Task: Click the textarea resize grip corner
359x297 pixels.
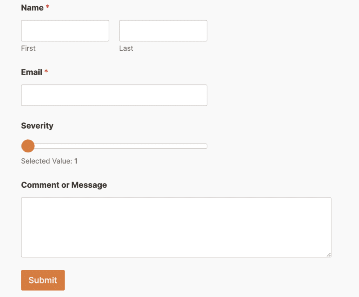Action: [x=328, y=255]
